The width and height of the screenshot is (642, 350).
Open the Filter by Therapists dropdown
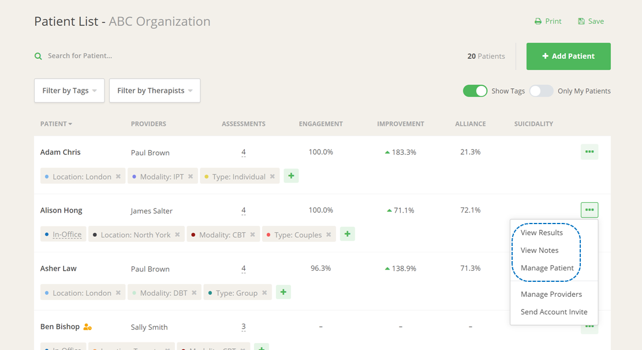click(154, 91)
